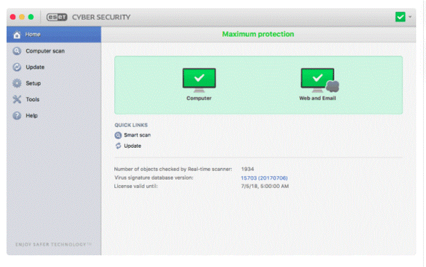Image resolution: width=426 pixels, height=267 pixels.
Task: Select the Web and Email label
Action: tap(318, 98)
